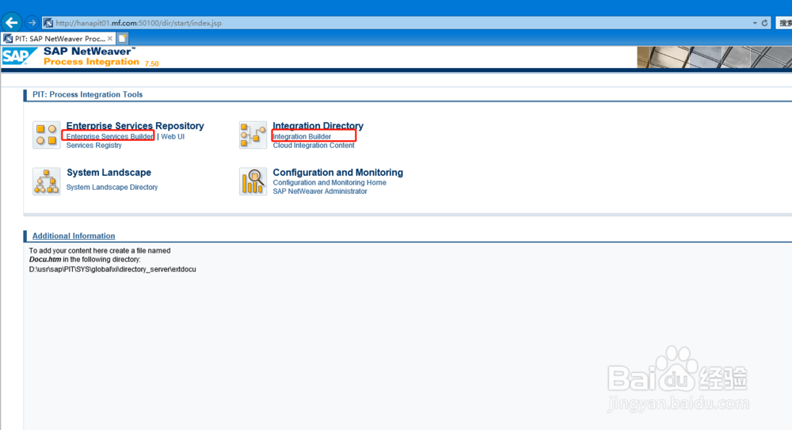Click the Integration Directory heading

(x=318, y=126)
